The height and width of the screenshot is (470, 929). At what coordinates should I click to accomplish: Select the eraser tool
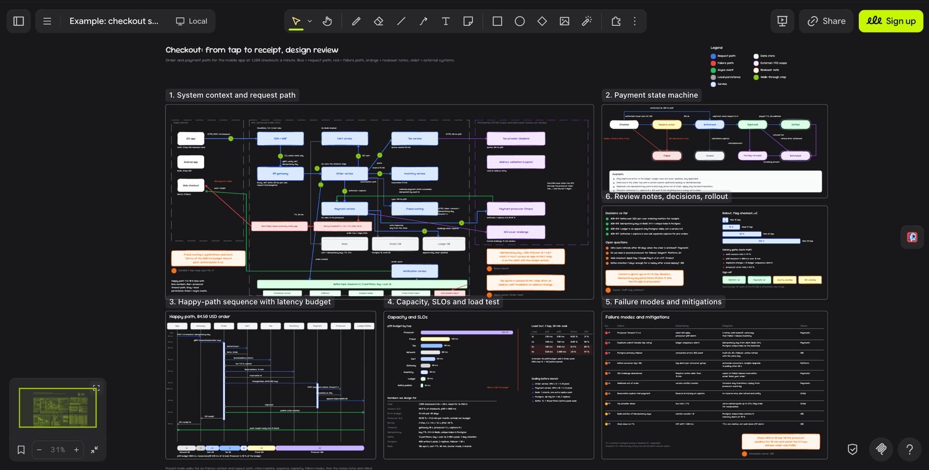click(378, 21)
